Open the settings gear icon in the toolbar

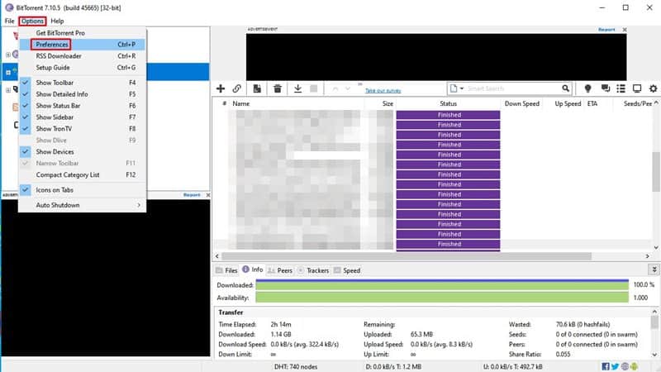[x=653, y=88]
